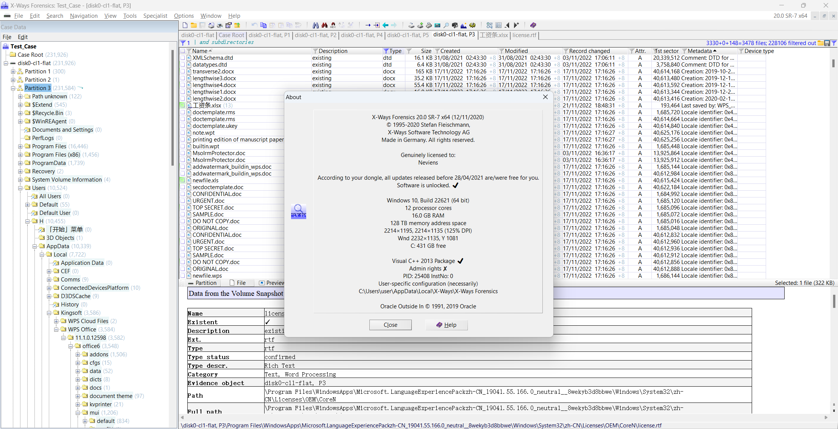This screenshot has height=429, width=838.
Task: Tick the header select-all checkbox beside Name
Action: [x=183, y=51]
